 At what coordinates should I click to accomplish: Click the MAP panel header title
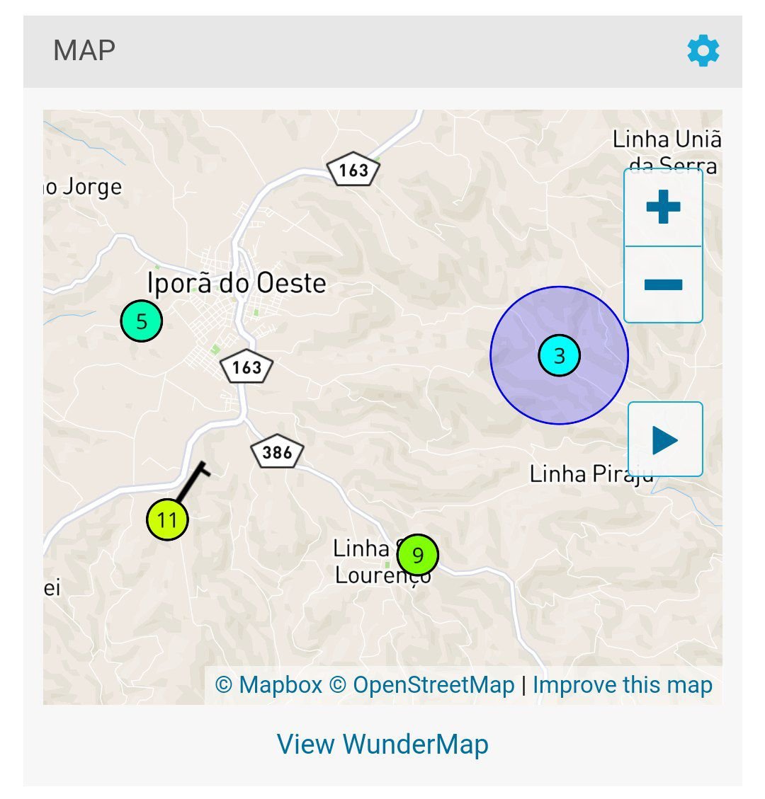(84, 50)
